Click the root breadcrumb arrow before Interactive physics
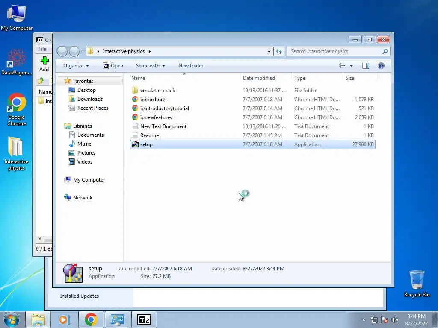This screenshot has height=328, width=438. (x=98, y=51)
